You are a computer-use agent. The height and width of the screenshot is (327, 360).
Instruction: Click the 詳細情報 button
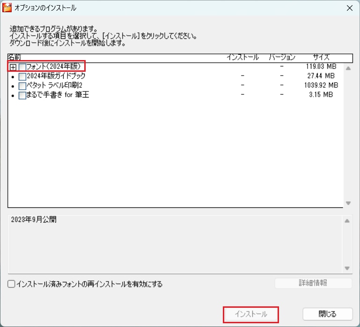pyautogui.click(x=313, y=283)
